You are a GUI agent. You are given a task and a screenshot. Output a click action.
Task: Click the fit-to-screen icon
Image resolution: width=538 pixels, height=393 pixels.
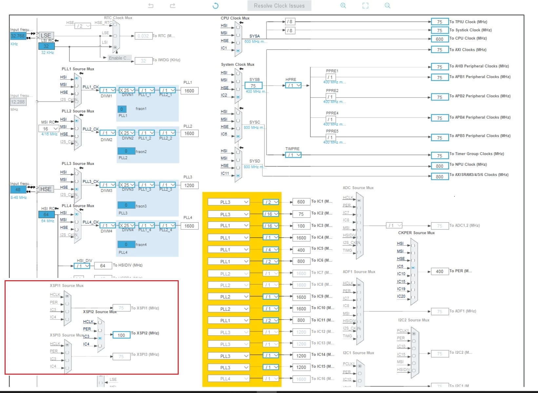pyautogui.click(x=365, y=6)
